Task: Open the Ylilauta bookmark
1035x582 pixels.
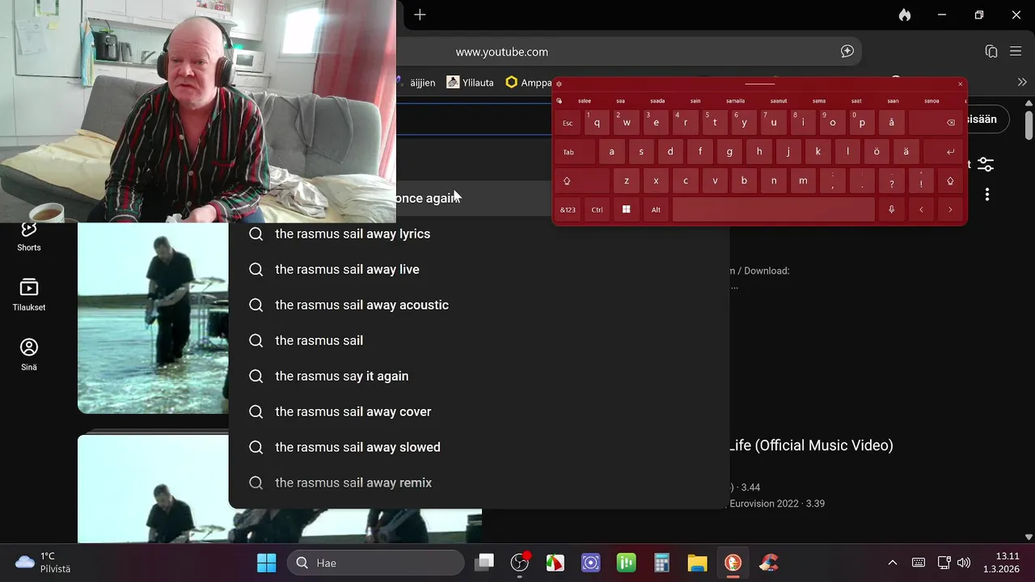Action: pyautogui.click(x=470, y=82)
